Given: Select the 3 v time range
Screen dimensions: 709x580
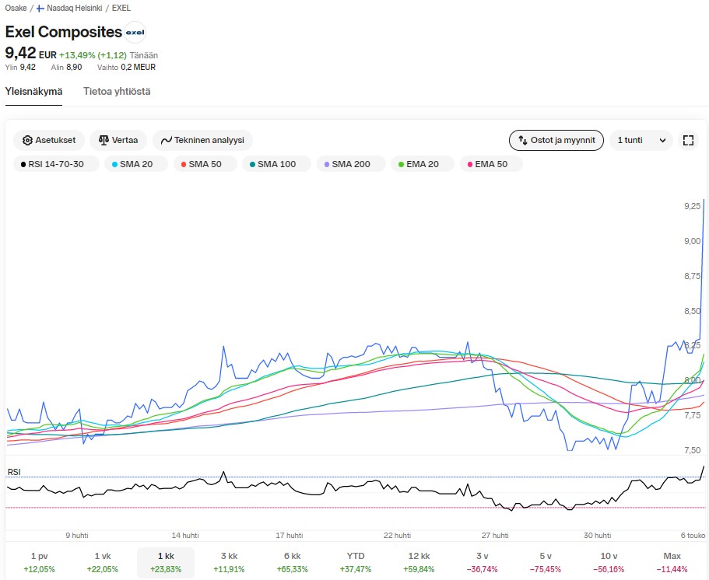Looking at the screenshot, I should (x=483, y=562).
